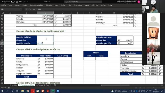Image resolution: width=165 pixels, height=93 pixels.
Task: Click the 'Max.' header cell
Action: tap(102, 56)
